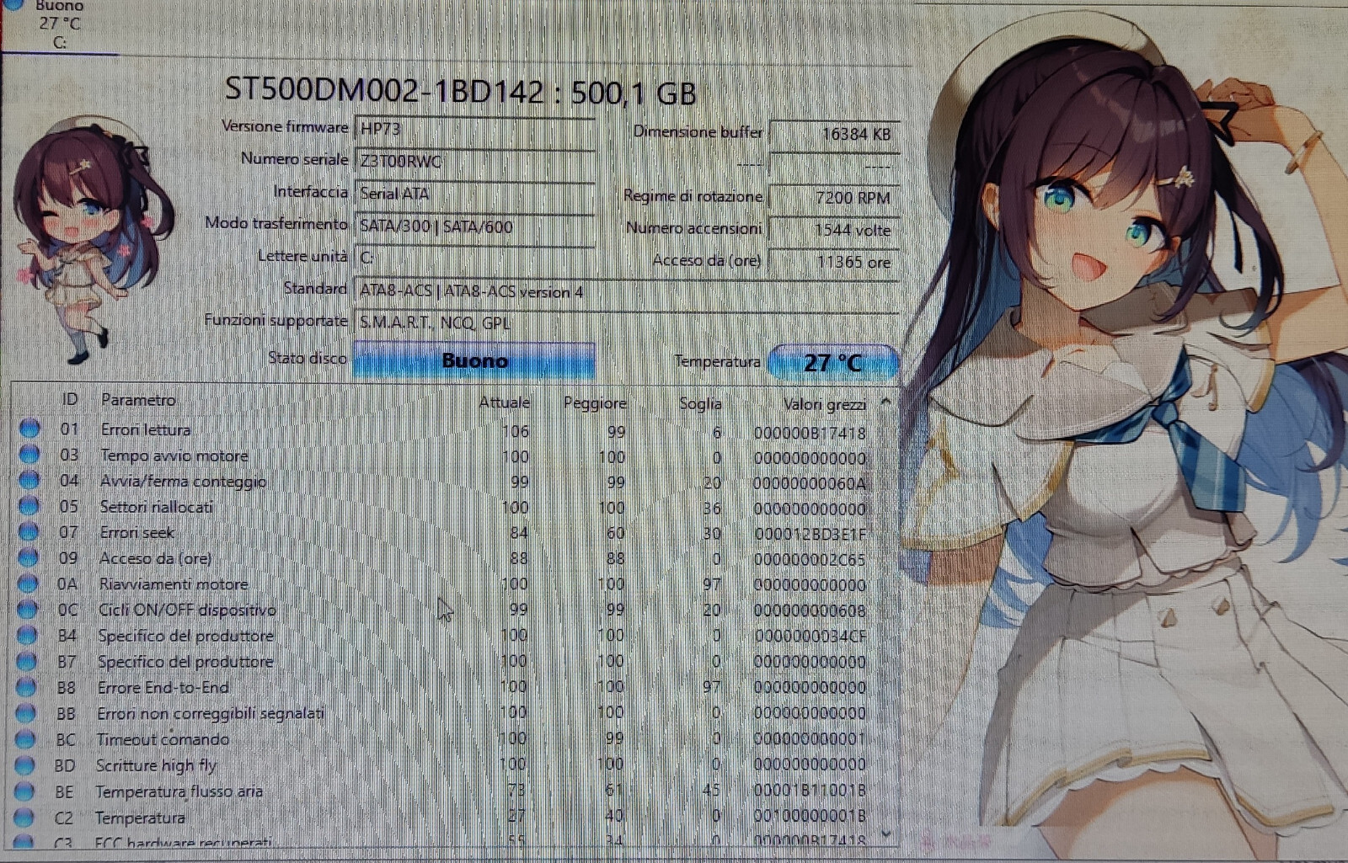
Task: Click the scroll down arrow of the SMART list
Action: (885, 834)
